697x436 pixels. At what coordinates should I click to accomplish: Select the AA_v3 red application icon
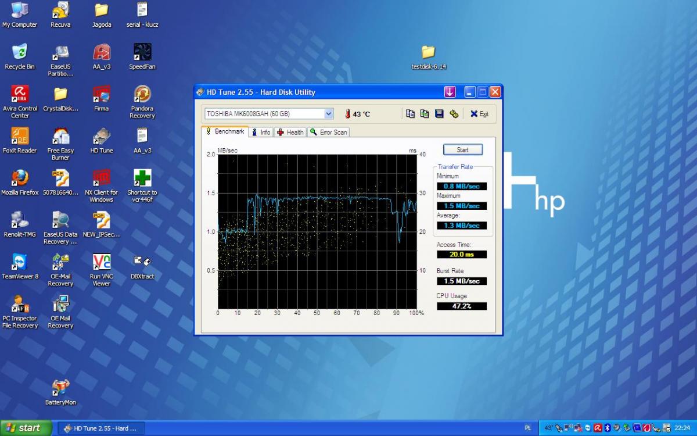tap(102, 57)
